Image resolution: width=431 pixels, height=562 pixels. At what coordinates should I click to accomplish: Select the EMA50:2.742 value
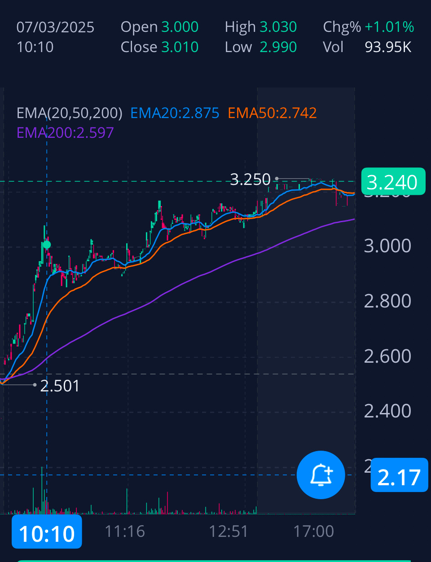[x=272, y=113]
